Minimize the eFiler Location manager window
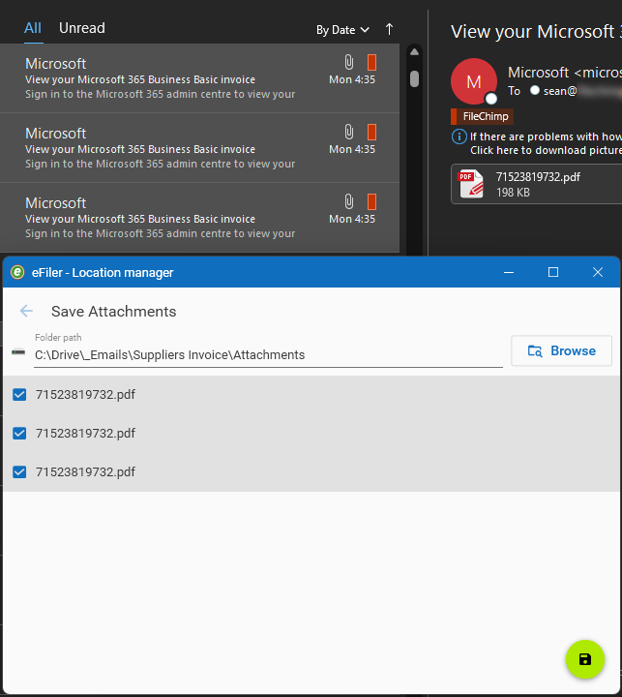This screenshot has height=697, width=622. click(x=509, y=272)
